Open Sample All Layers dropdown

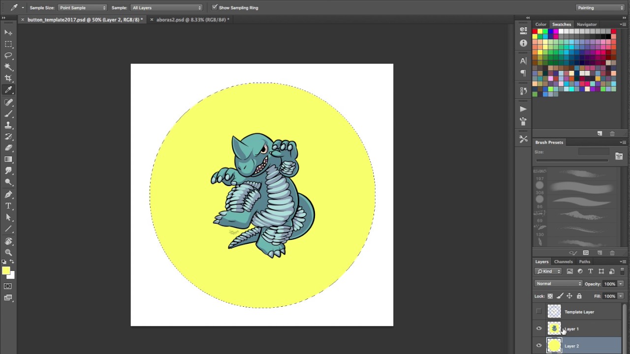point(166,8)
